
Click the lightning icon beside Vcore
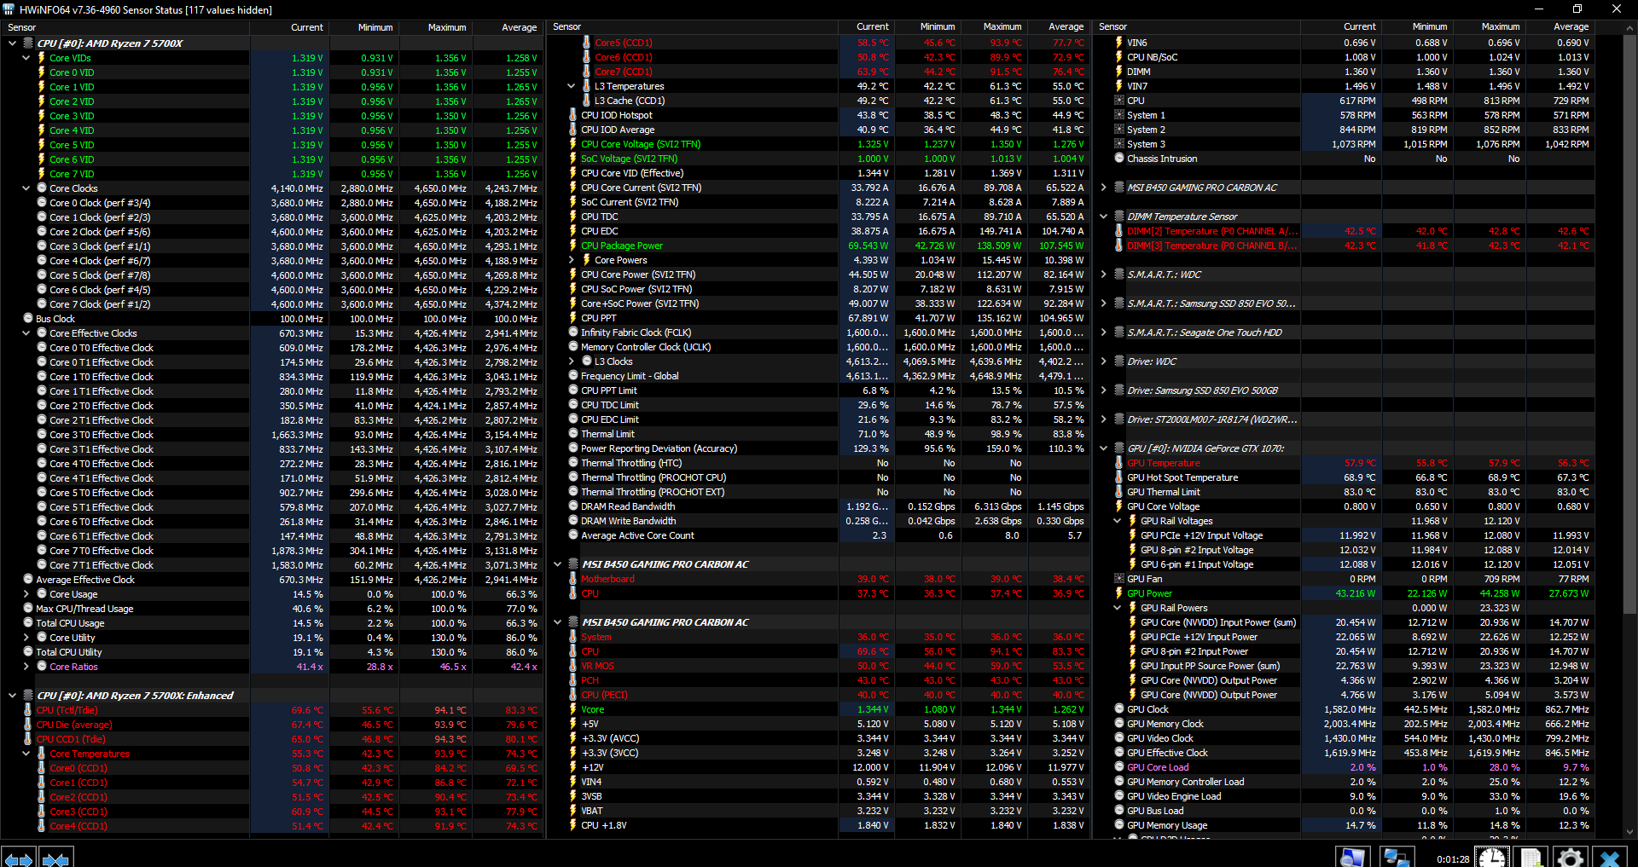(x=572, y=709)
